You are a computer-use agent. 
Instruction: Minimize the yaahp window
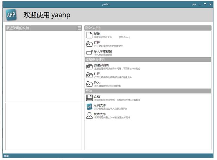pyautogui.click(x=200, y=5)
